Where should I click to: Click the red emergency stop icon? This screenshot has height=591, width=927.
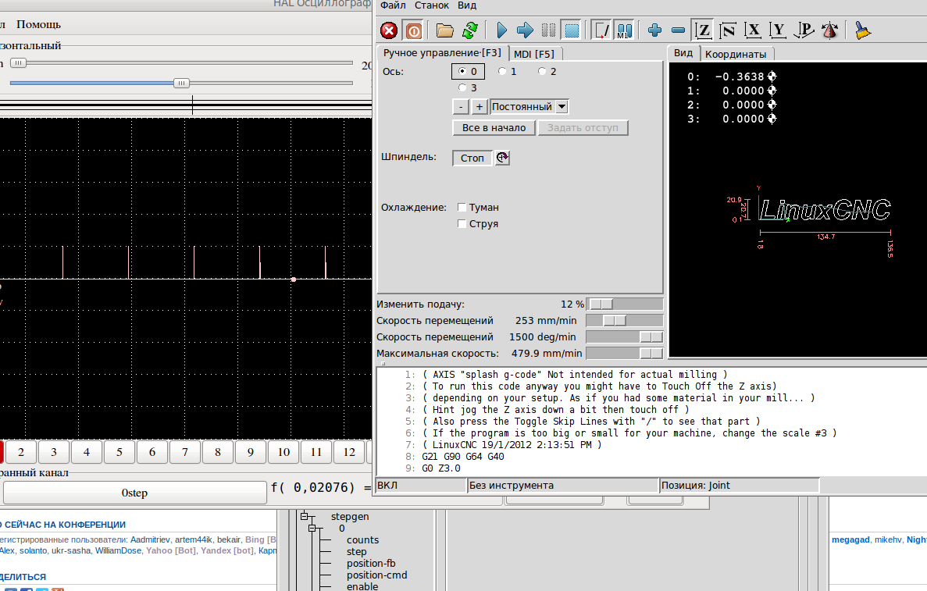click(x=388, y=30)
